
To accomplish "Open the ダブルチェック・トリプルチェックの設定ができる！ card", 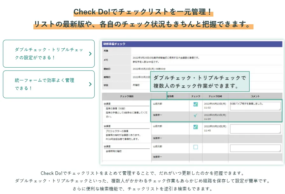I will pos(49,54).
